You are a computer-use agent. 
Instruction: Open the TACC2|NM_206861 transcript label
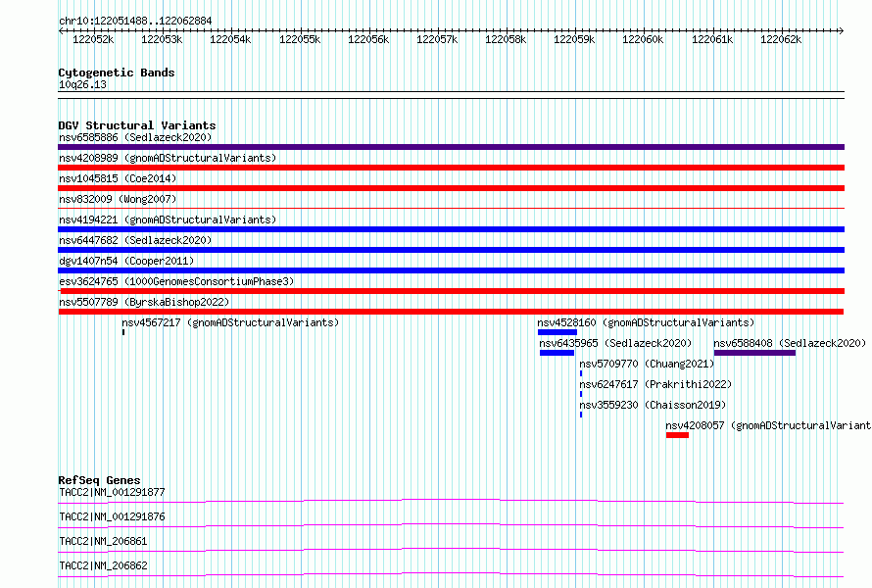pos(103,541)
